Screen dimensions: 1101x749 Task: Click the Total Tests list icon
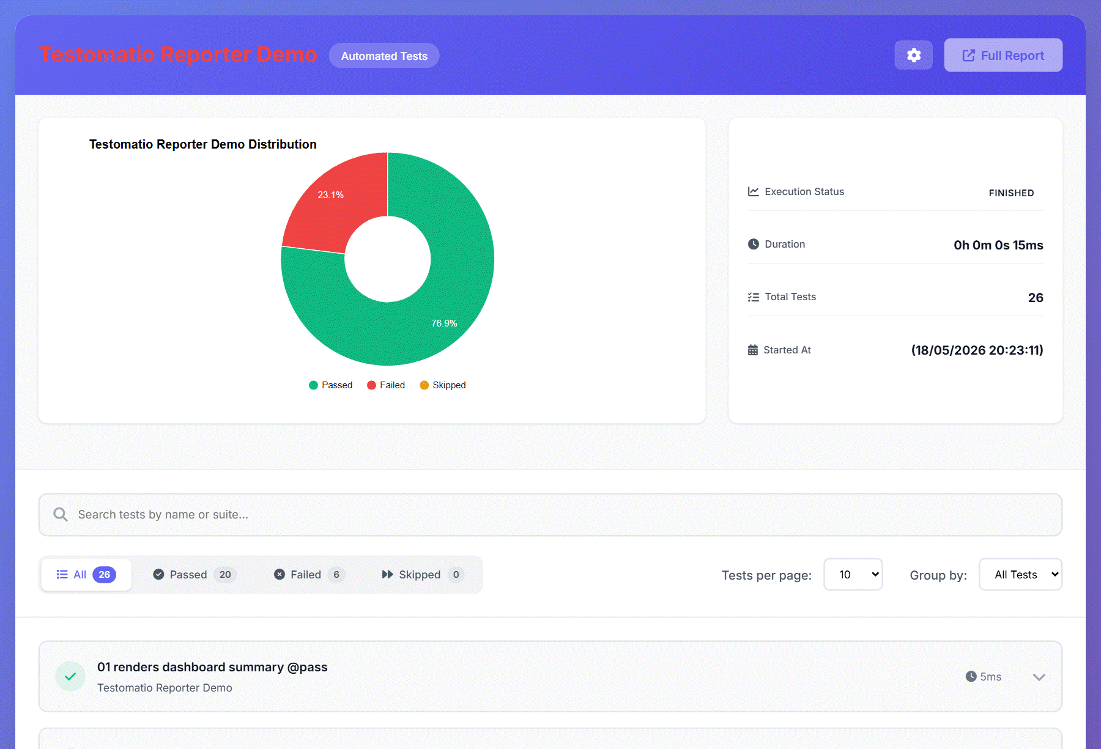(754, 297)
